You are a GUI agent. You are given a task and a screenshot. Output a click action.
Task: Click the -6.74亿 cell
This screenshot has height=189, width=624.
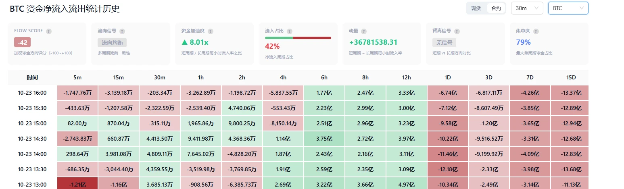(x=448, y=93)
